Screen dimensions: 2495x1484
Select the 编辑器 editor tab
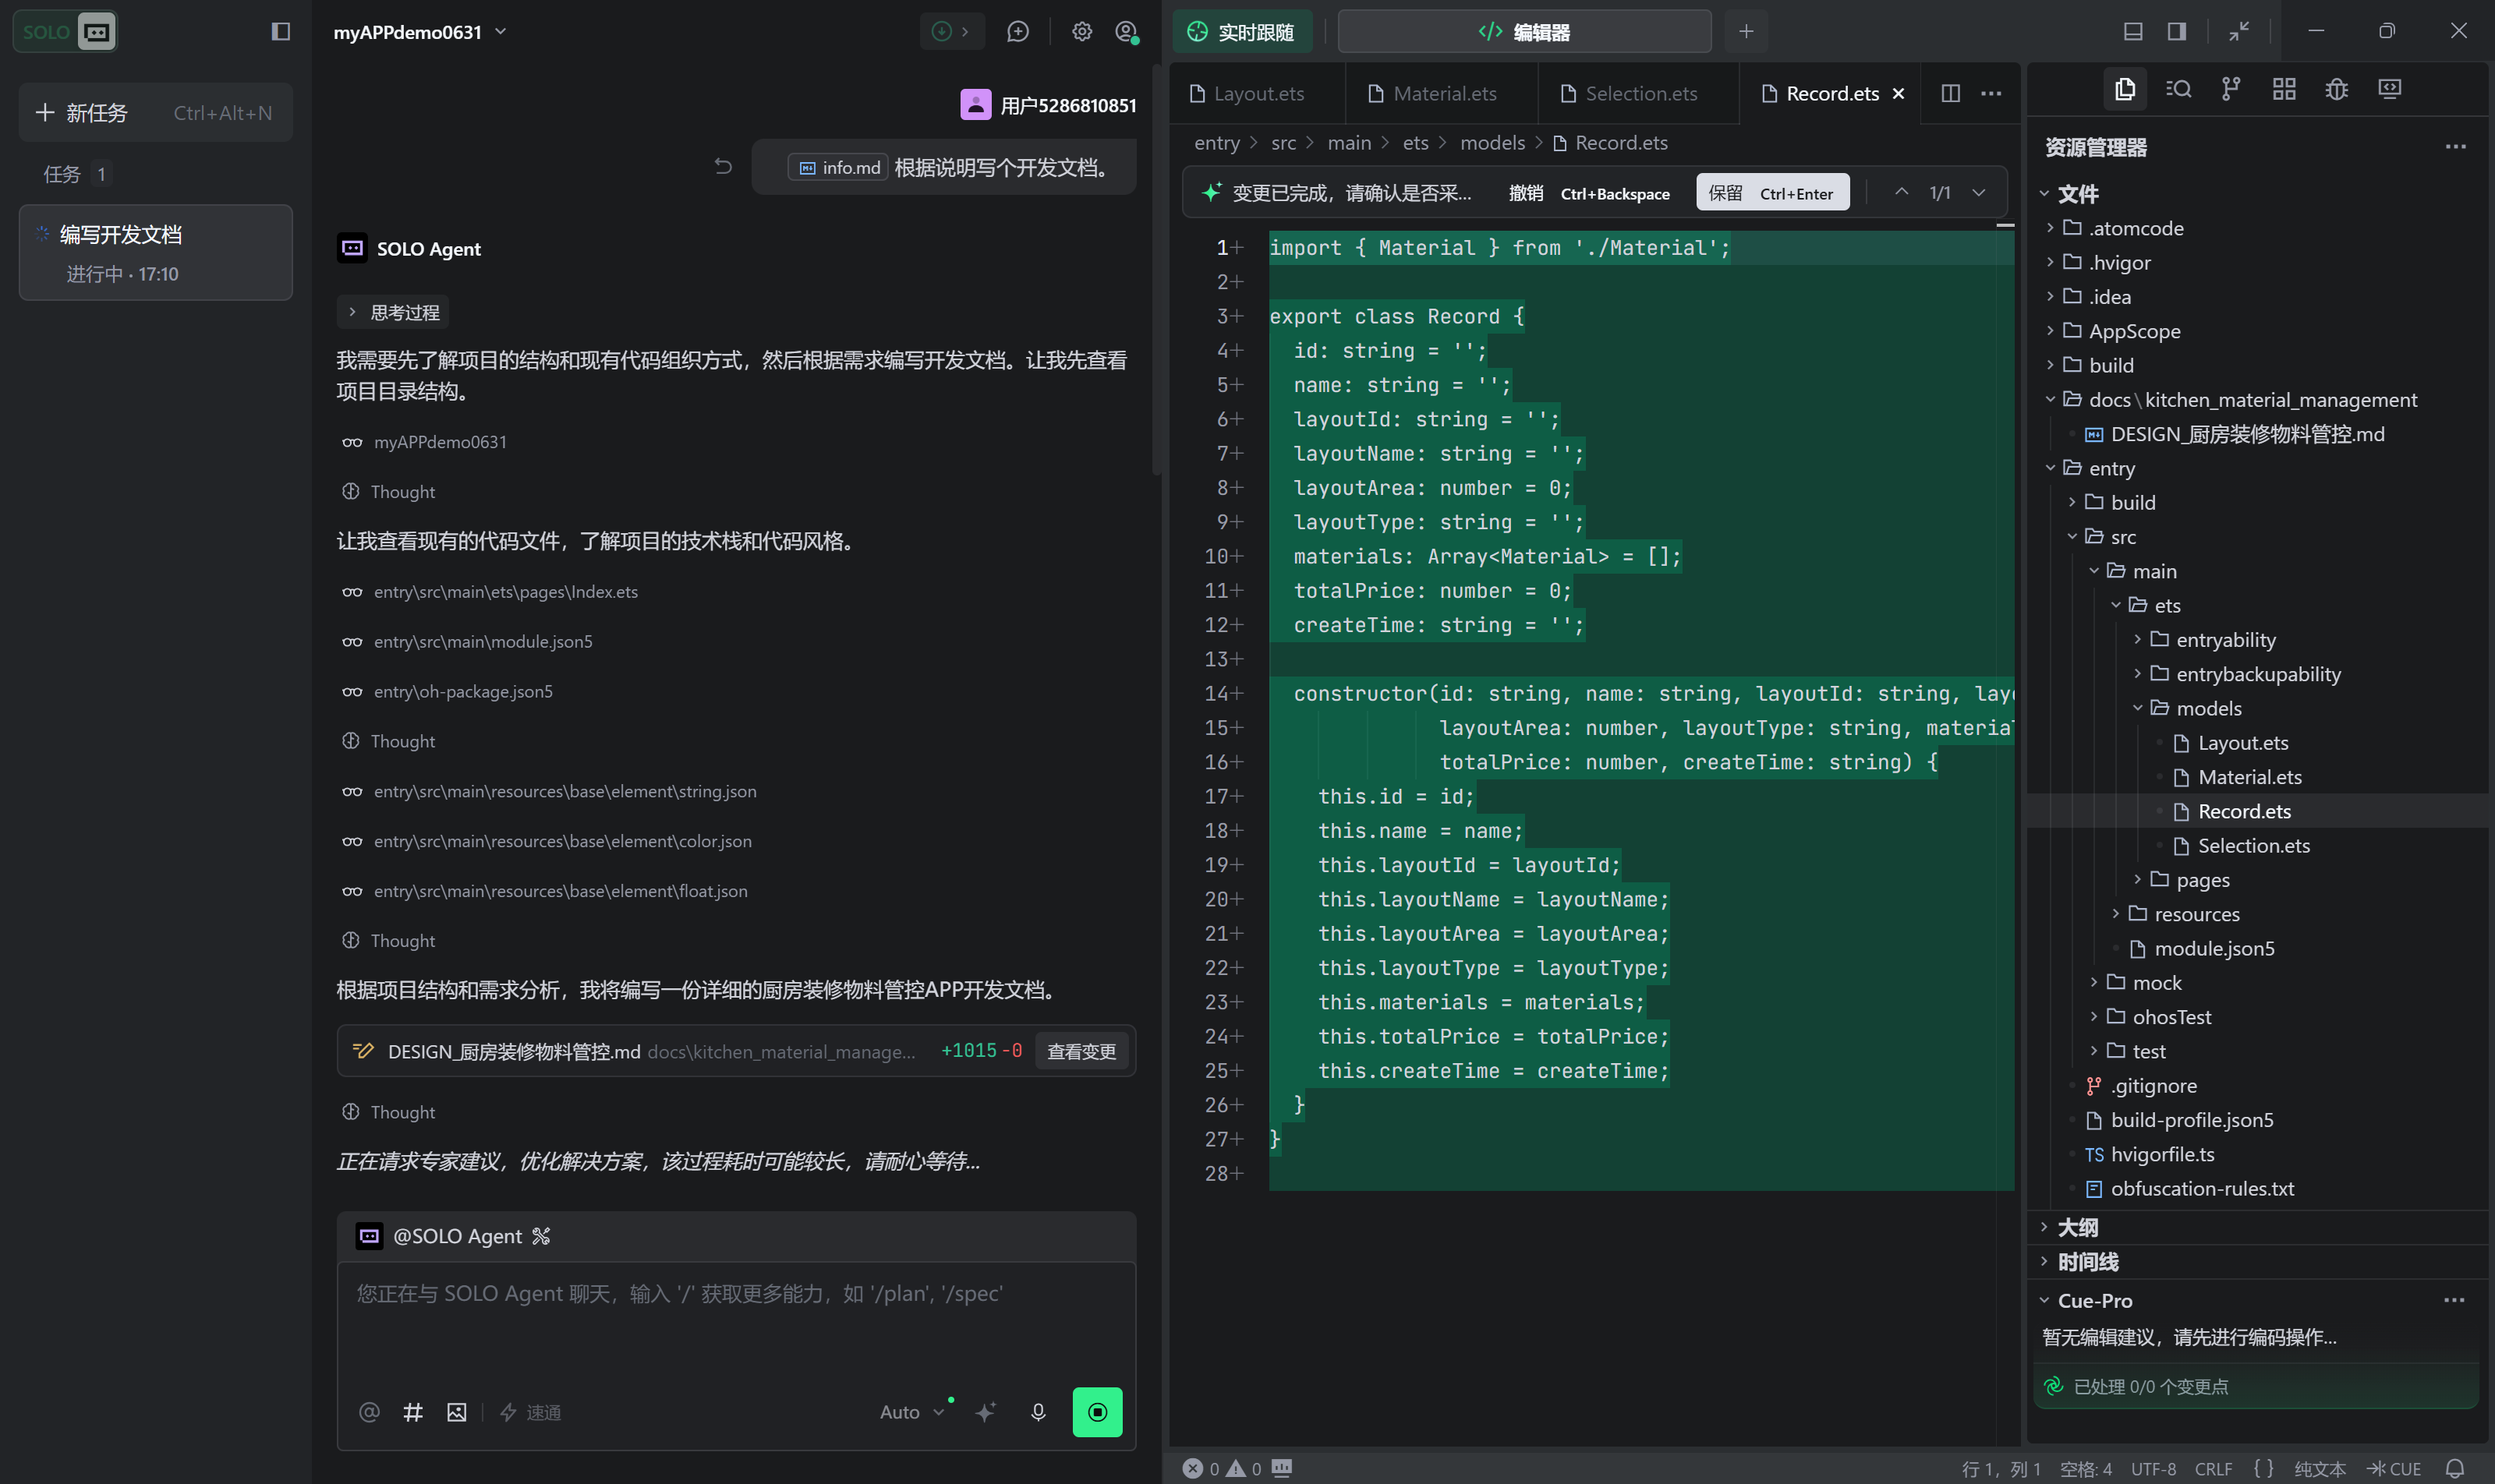coord(1524,32)
